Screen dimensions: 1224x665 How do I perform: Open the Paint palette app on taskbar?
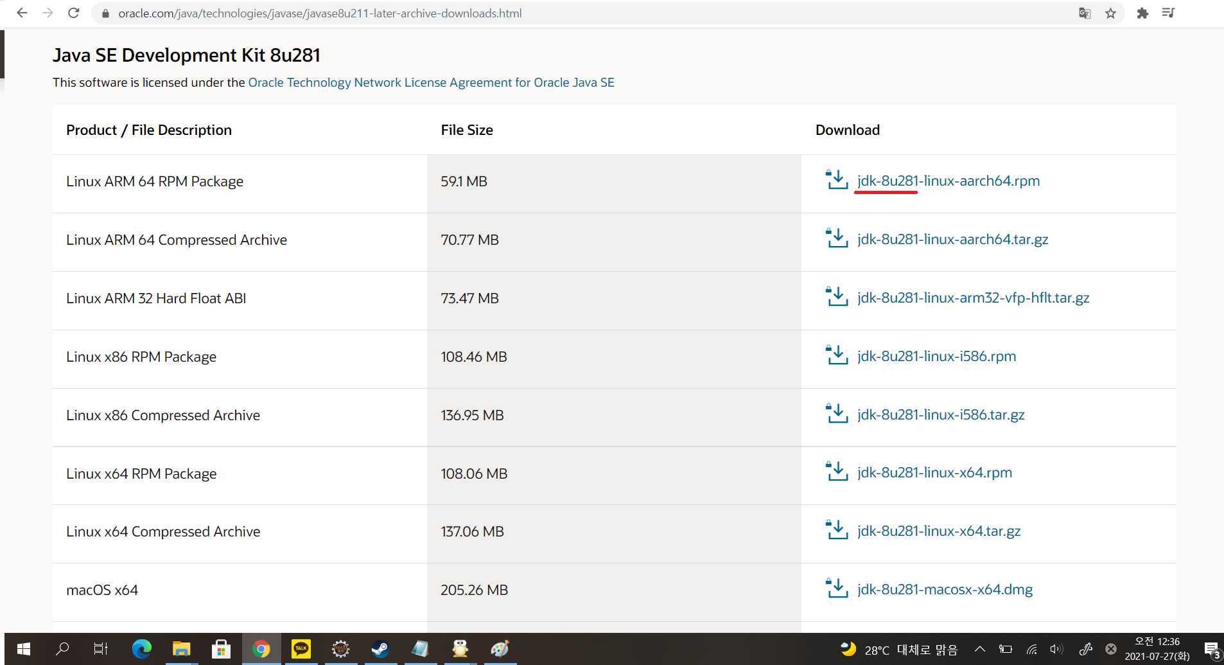[500, 649]
